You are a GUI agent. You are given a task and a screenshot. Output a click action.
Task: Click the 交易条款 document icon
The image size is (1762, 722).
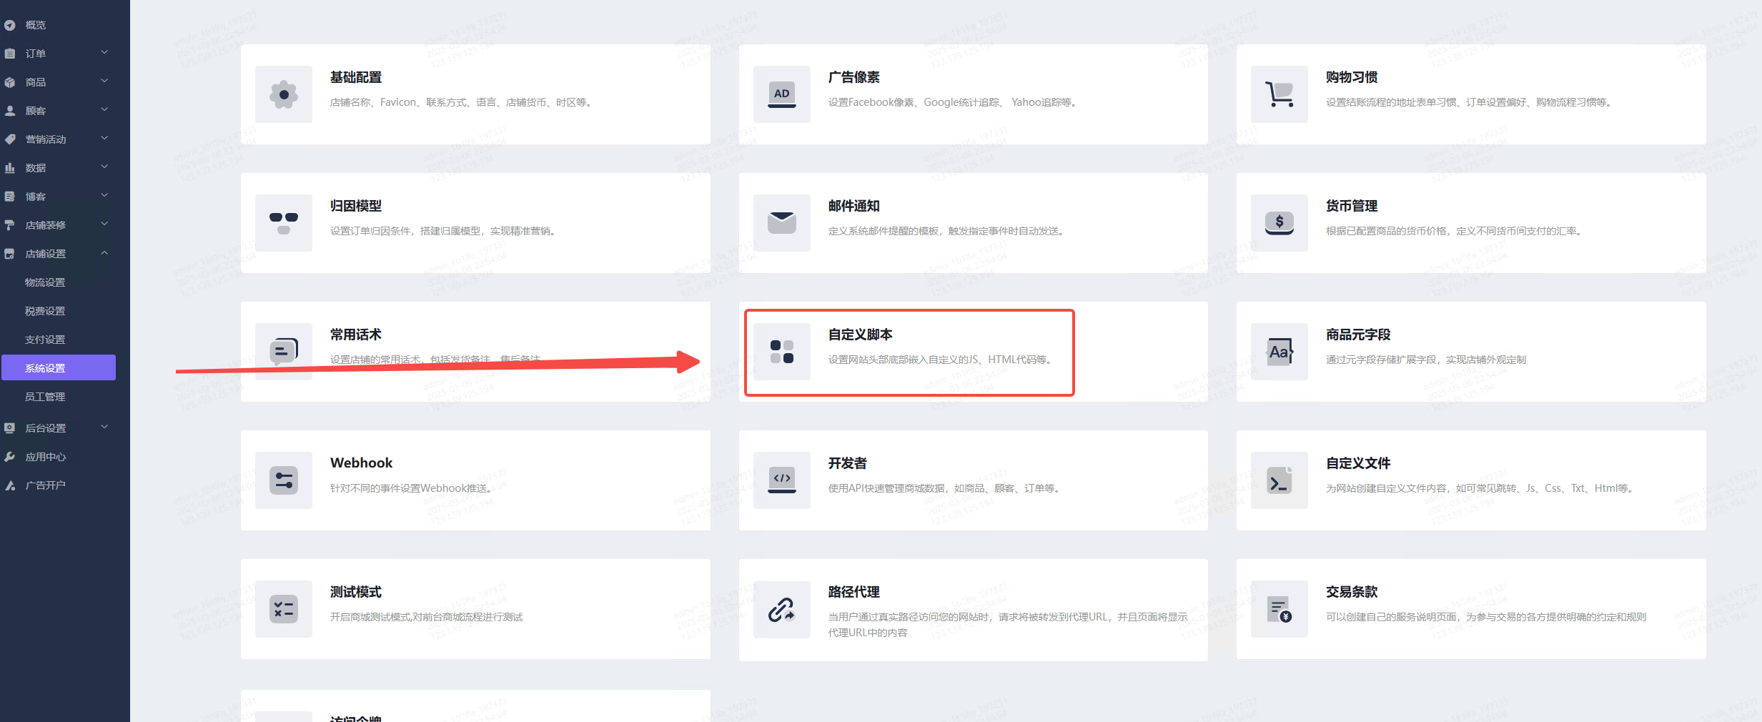(x=1280, y=609)
